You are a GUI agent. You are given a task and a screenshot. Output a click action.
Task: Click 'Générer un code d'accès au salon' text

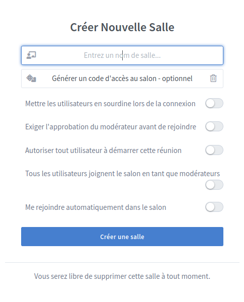[122, 79]
